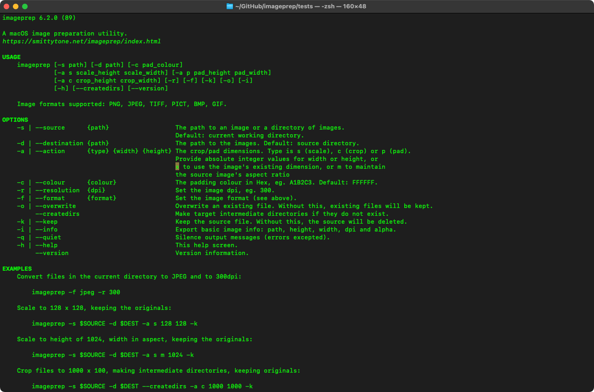Open the smittytone.net imageprep URL
The height and width of the screenshot is (392, 594).
click(x=82, y=42)
